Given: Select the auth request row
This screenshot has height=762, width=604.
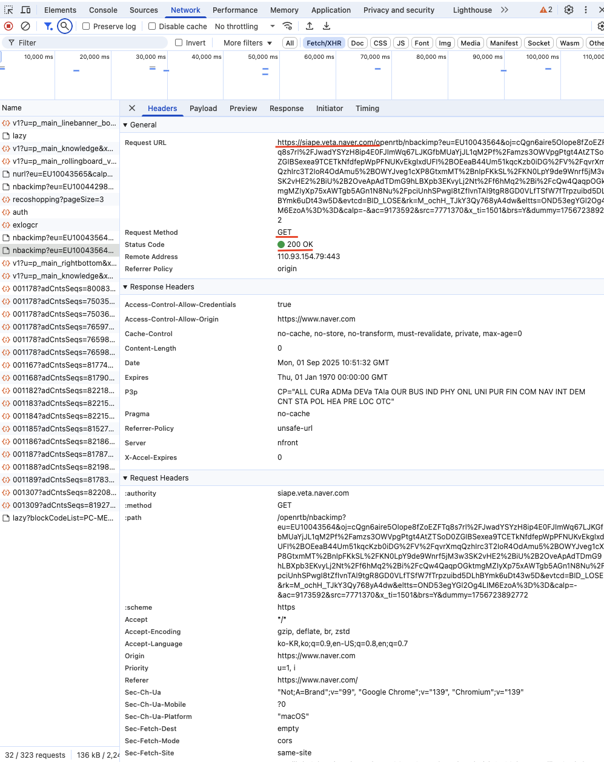Looking at the screenshot, I should [59, 212].
